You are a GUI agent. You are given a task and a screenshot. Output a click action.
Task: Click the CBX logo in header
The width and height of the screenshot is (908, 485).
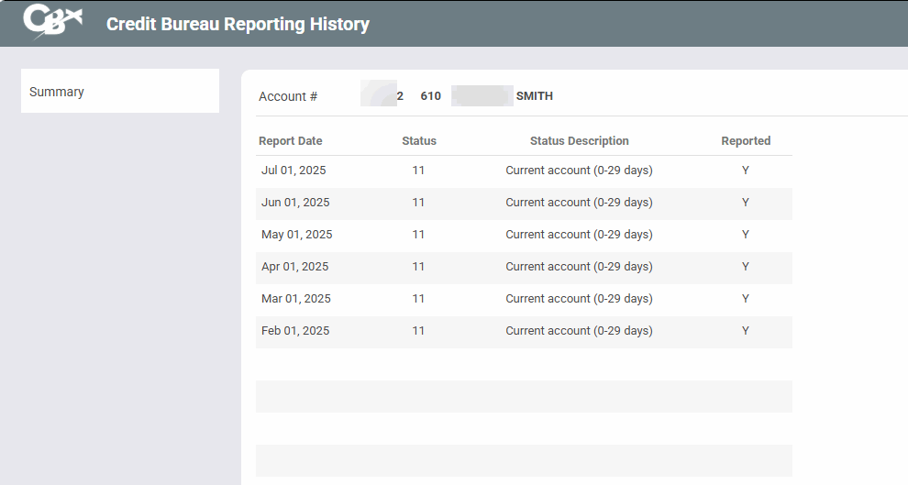tap(52, 22)
